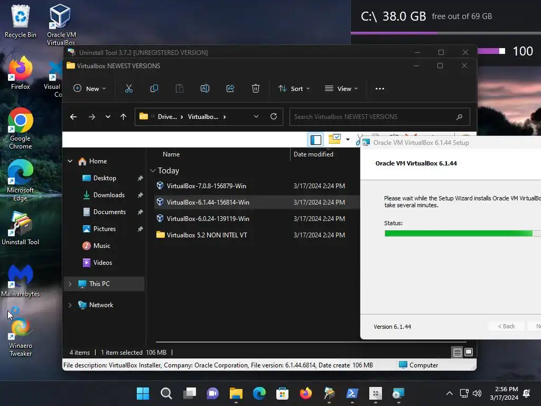Click the Share icon in Explorer toolbar
The width and height of the screenshot is (541, 406).
pos(230,89)
